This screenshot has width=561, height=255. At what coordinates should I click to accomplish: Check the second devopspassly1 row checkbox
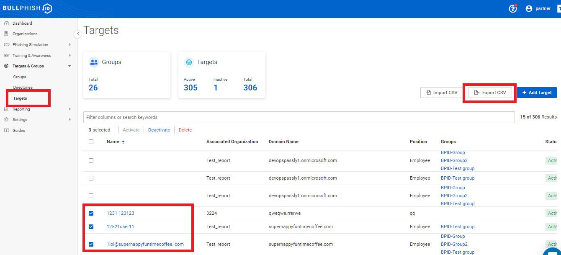pos(91,178)
